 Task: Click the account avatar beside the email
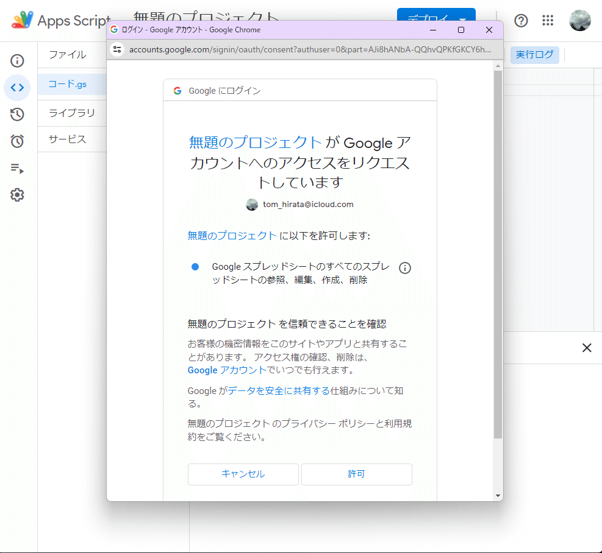[x=252, y=205]
